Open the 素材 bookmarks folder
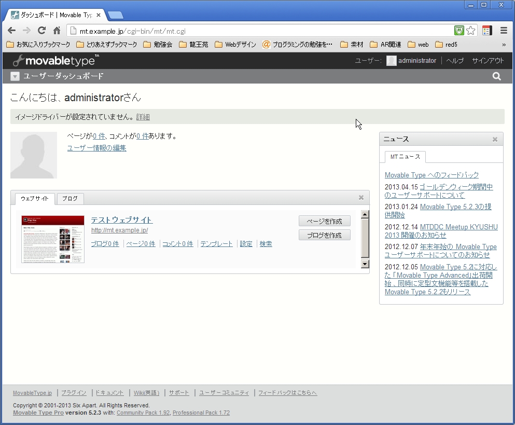This screenshot has width=515, height=425. coord(352,45)
